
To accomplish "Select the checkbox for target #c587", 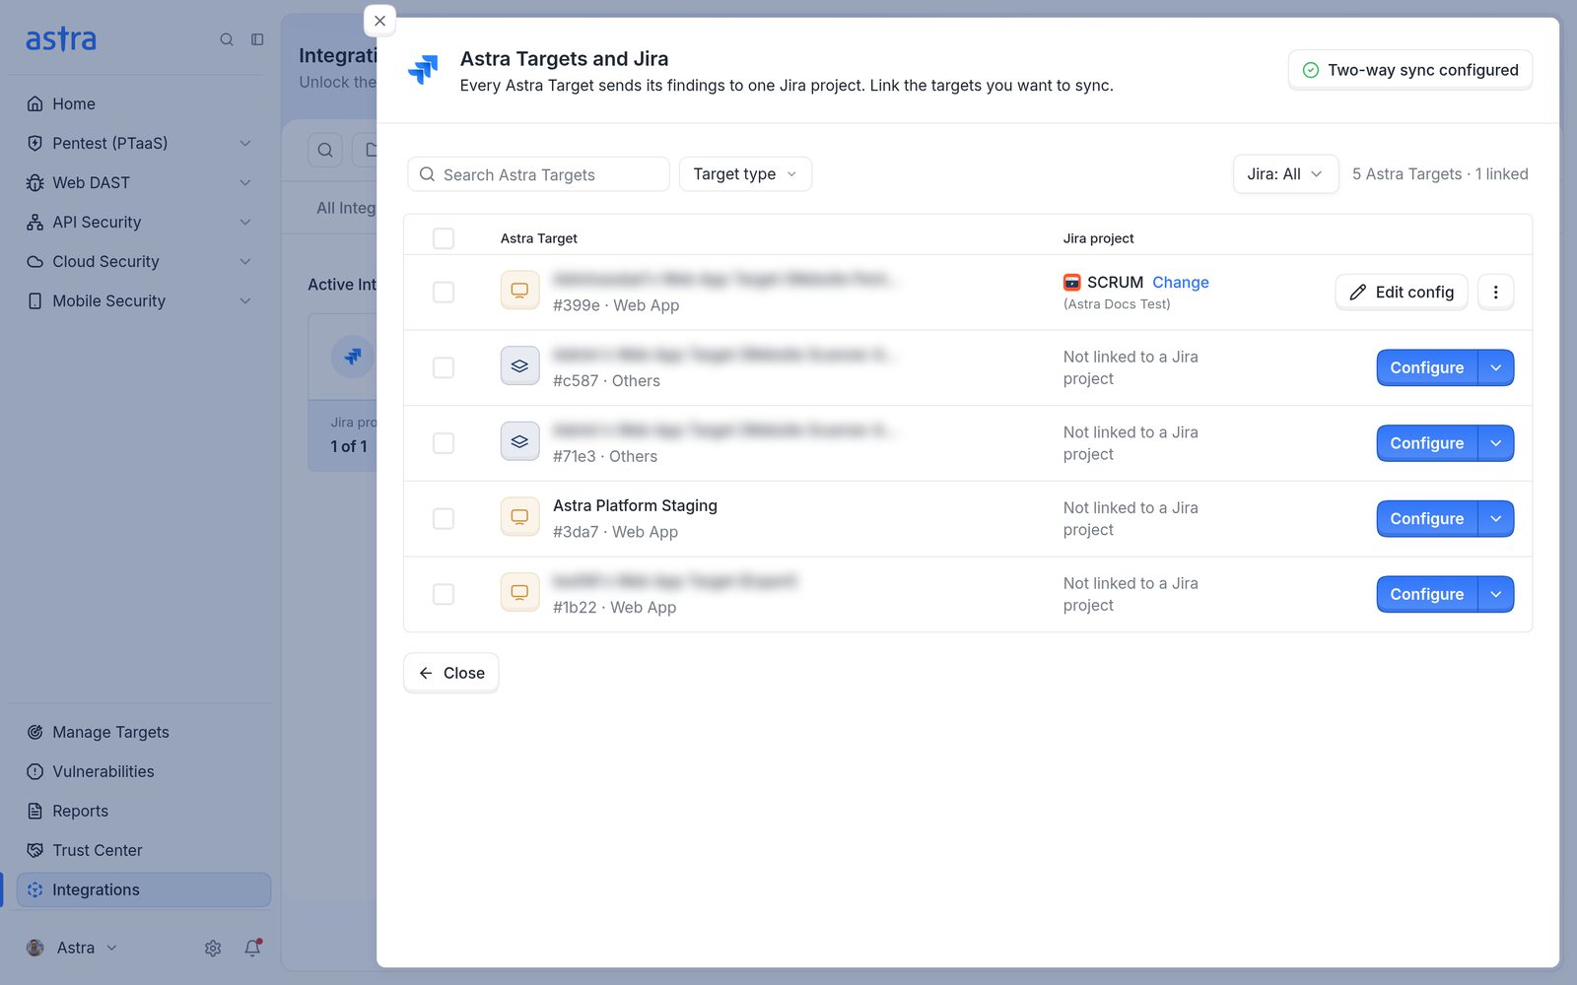I will 444,367.
